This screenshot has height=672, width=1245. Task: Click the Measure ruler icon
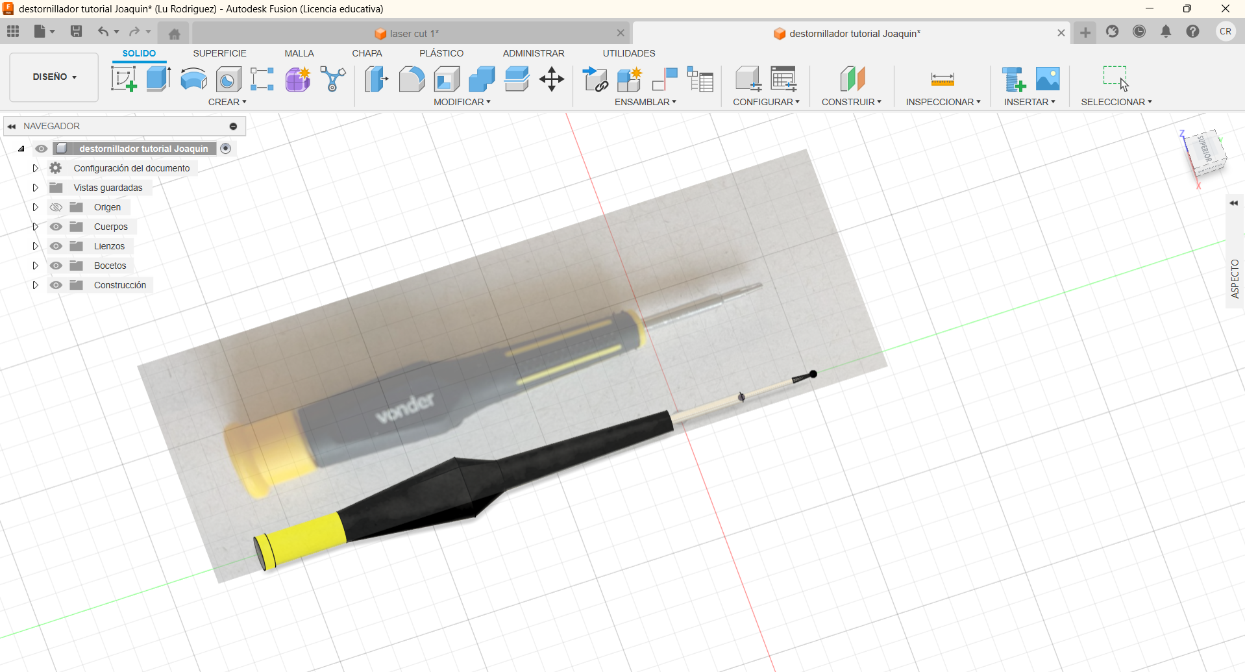pos(942,79)
